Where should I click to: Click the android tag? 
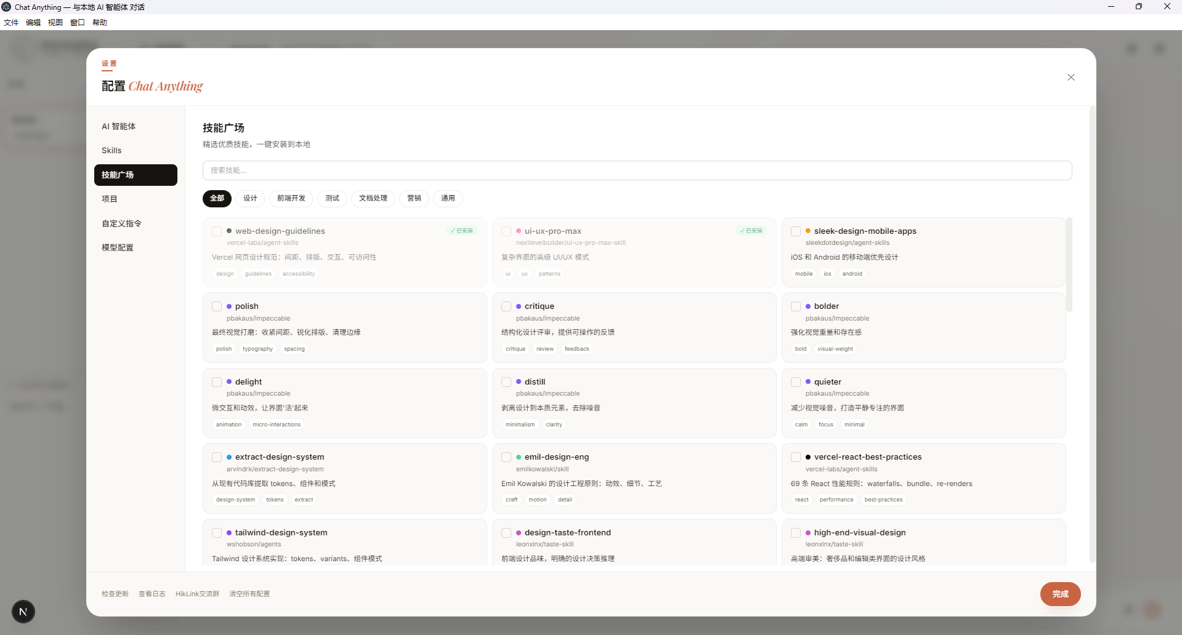852,274
